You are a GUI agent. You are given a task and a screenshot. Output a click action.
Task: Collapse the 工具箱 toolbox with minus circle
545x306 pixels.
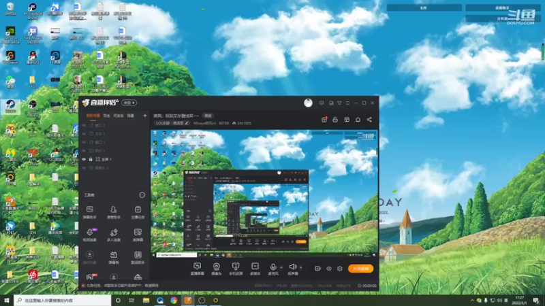pos(142,195)
